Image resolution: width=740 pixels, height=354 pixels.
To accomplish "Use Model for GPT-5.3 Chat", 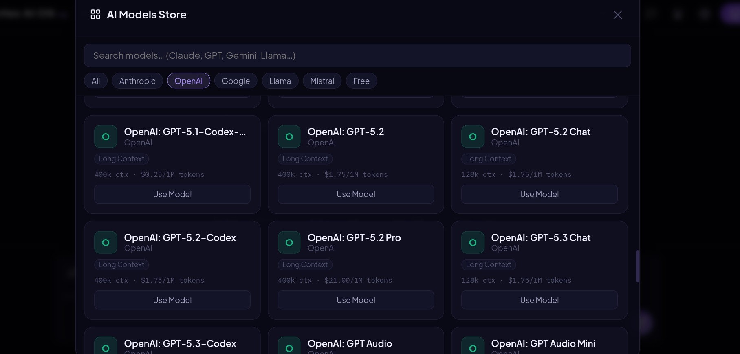I will (x=540, y=300).
